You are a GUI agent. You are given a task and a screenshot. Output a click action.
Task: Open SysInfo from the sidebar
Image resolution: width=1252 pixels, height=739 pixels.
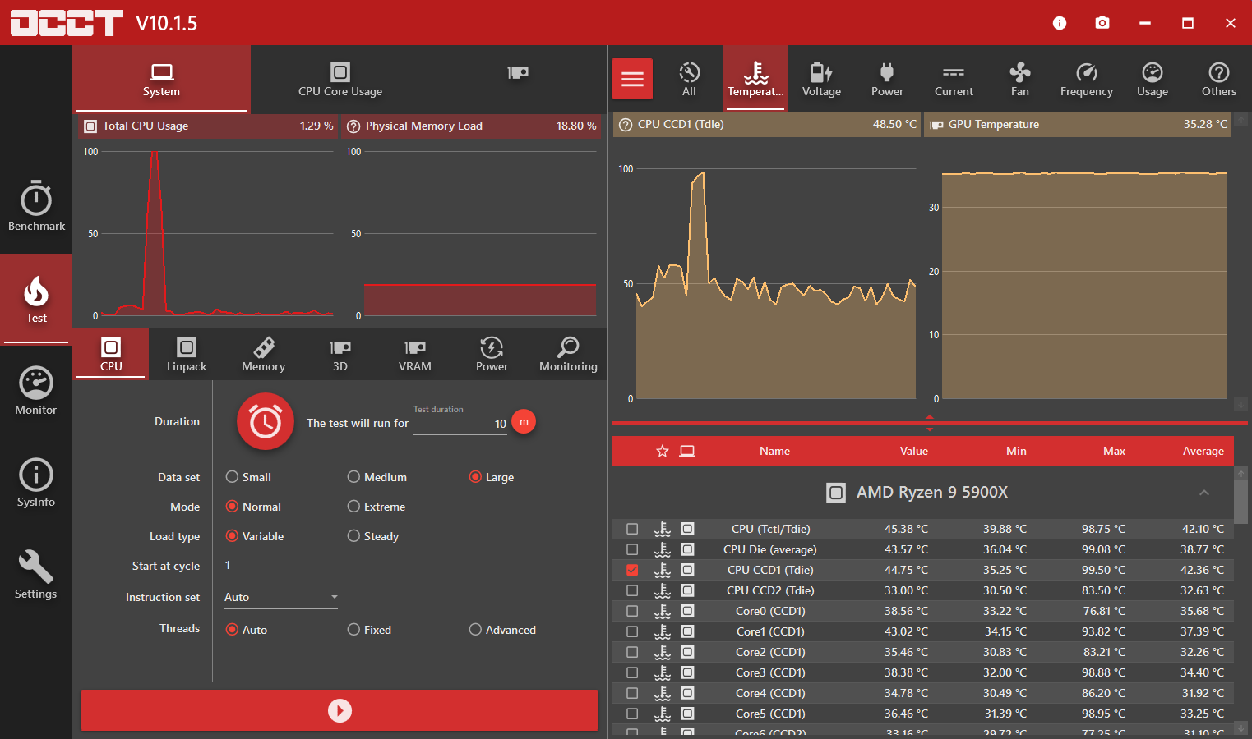point(36,484)
